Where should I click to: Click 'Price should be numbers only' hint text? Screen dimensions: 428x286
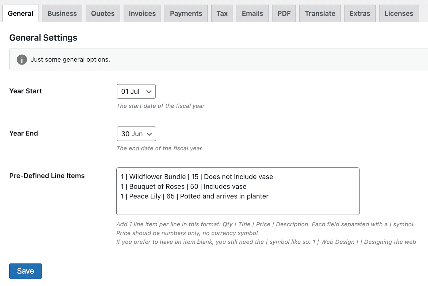pos(188,233)
